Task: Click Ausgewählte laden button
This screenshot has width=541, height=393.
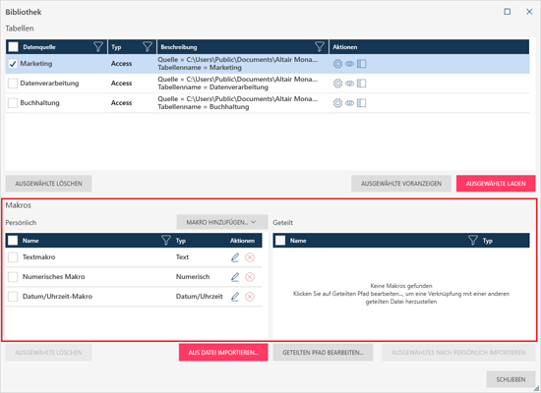Action: [496, 184]
